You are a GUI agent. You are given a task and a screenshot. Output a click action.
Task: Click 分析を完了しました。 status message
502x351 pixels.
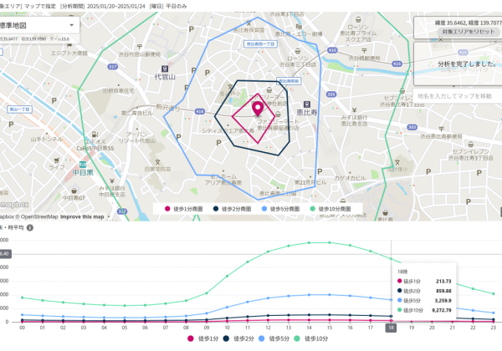467,64
